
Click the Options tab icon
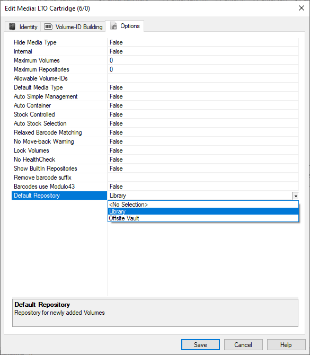tap(114, 26)
